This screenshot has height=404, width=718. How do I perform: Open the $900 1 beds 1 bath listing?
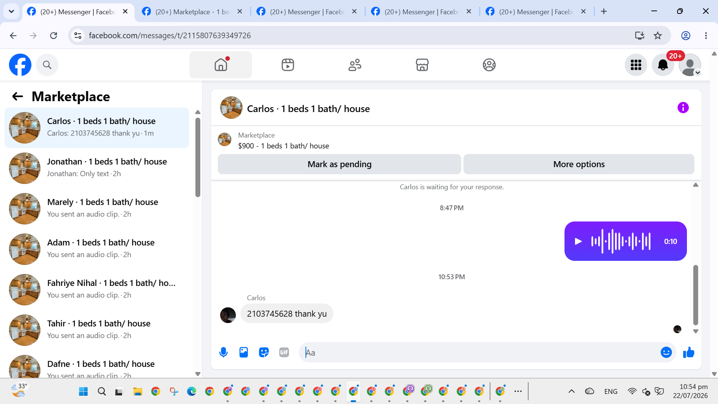pos(283,146)
